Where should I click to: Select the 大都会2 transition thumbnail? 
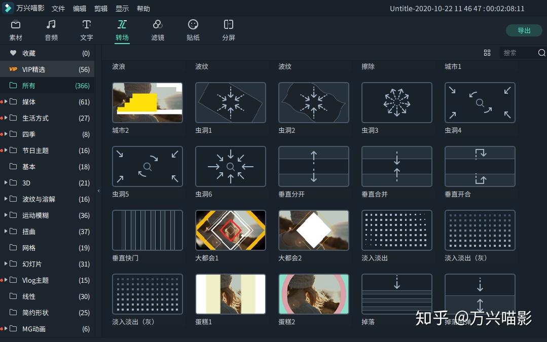[314, 230]
